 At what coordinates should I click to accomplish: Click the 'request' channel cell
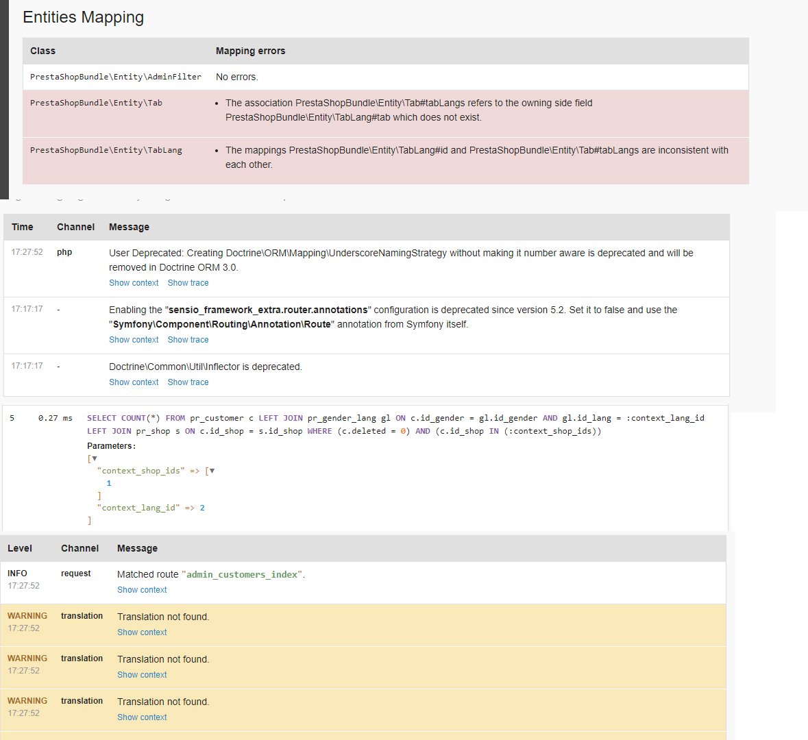pyautogui.click(x=76, y=573)
